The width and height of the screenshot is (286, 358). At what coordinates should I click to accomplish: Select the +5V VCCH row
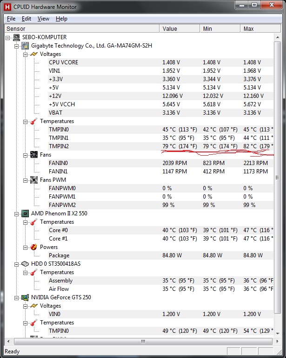pos(160,104)
